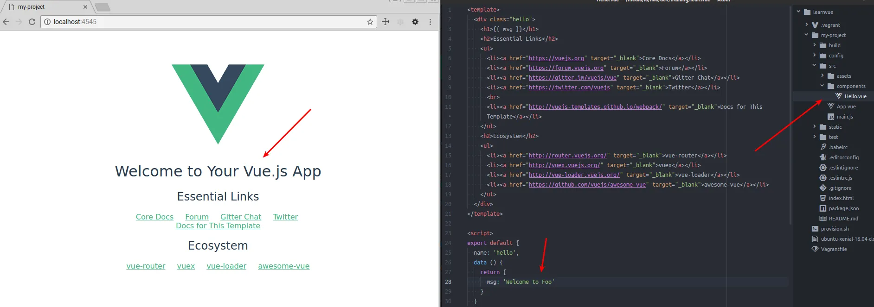This screenshot has width=874, height=307.
Task: Open the Forum link
Action: 197,217
